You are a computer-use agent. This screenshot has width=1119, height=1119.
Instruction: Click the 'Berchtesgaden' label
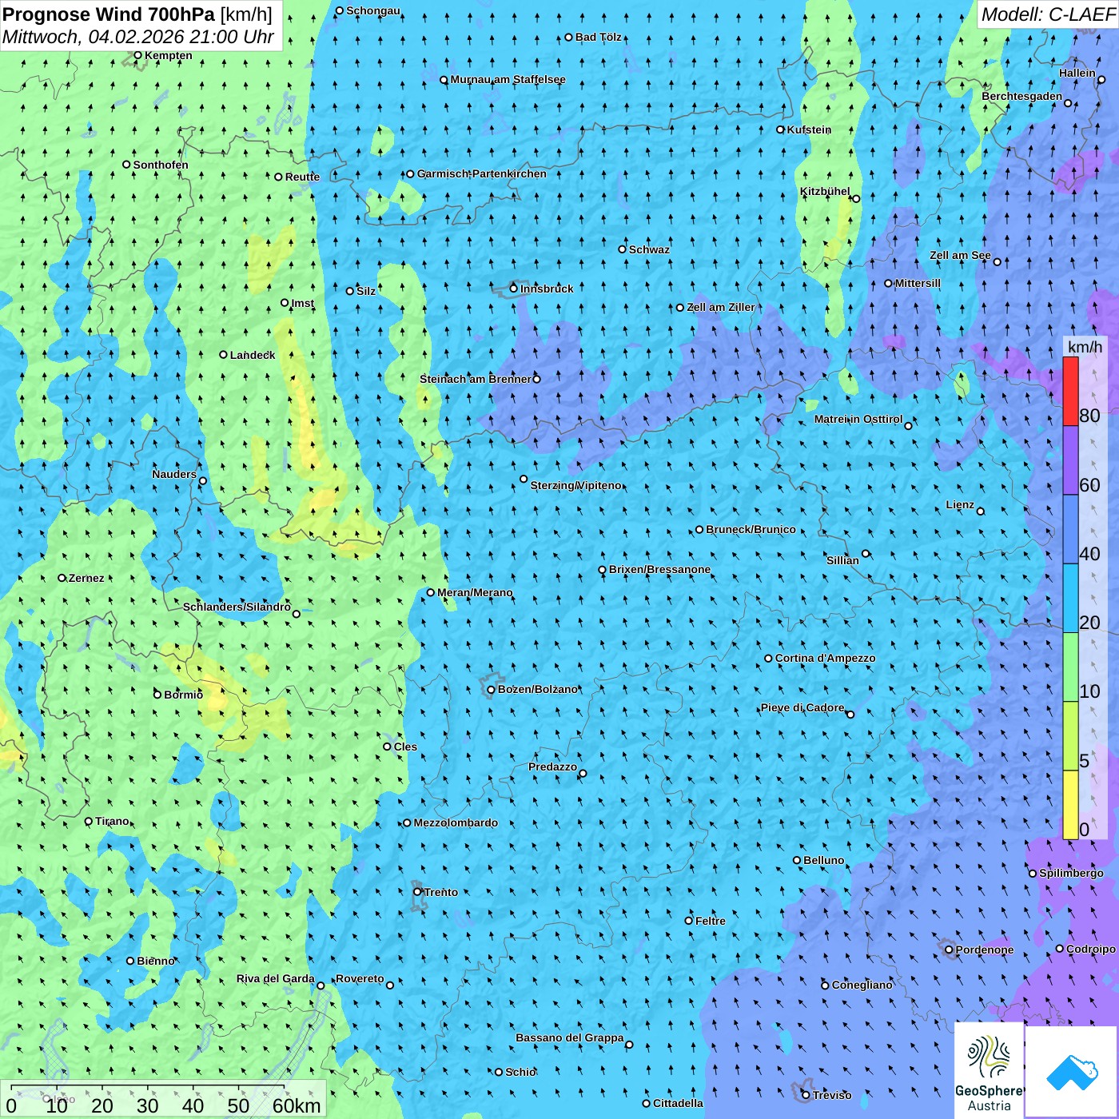(x=1021, y=96)
